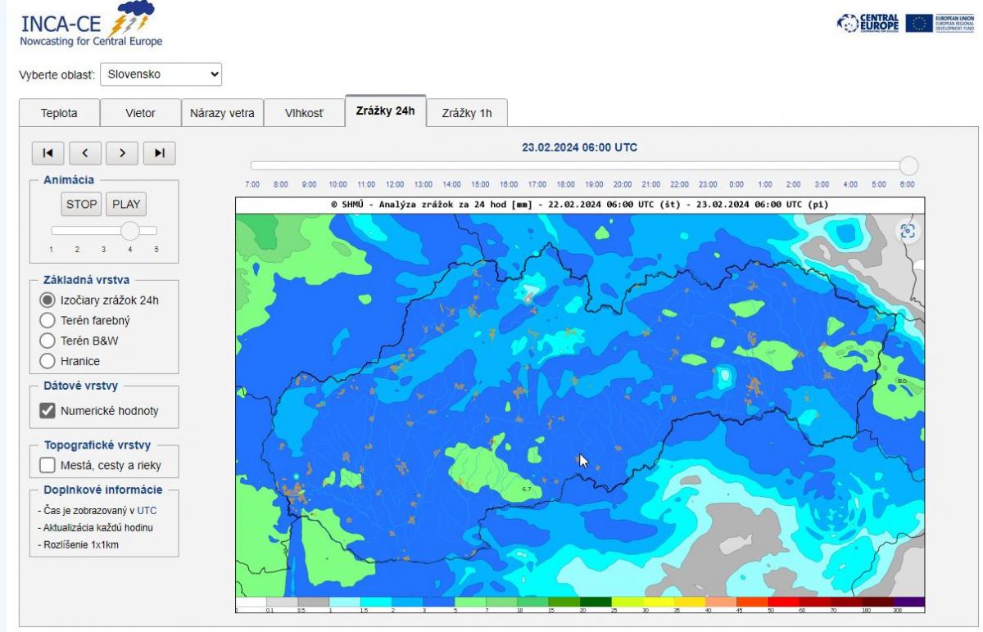
Task: Open the Zrážky 1h tab
Action: pyautogui.click(x=467, y=113)
